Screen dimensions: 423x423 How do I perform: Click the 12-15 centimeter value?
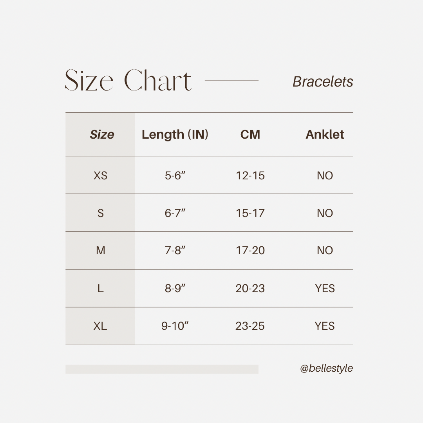(x=250, y=175)
